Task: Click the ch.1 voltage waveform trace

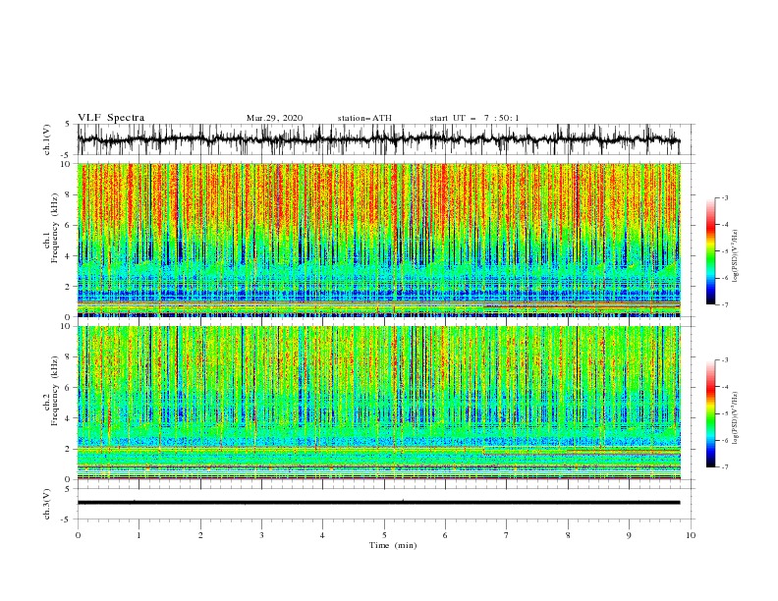Action: (x=378, y=139)
